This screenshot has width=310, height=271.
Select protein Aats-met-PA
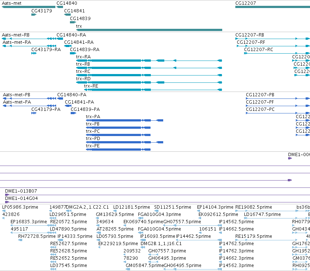[x=29, y=106]
